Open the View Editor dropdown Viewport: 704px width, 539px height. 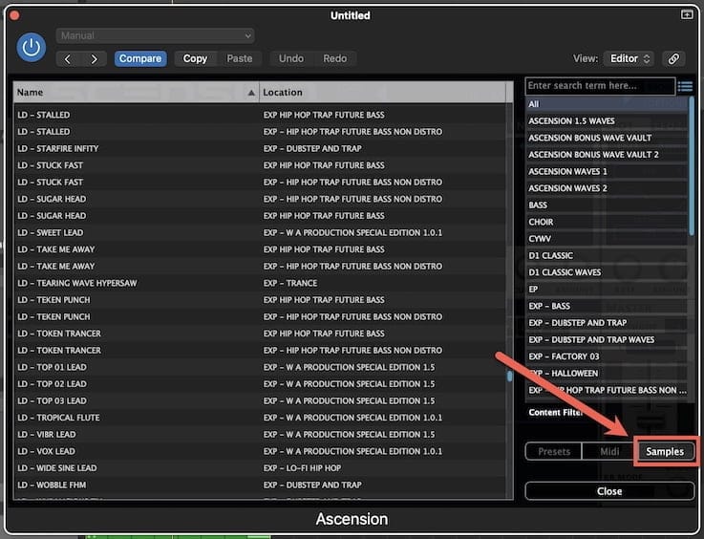(629, 58)
